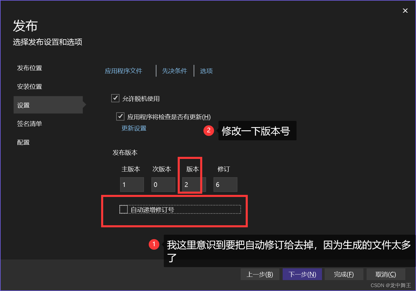
Task: Go to the 签名清单 step
Action: 30,124
